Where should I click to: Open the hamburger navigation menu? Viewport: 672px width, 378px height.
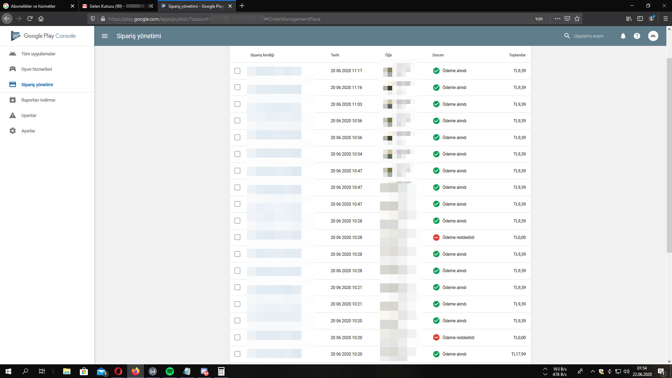click(104, 36)
